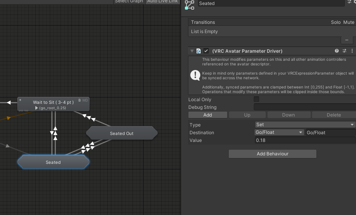This screenshot has height=215, width=356.
Task: Click the Solo column label
Action: pos(336,22)
